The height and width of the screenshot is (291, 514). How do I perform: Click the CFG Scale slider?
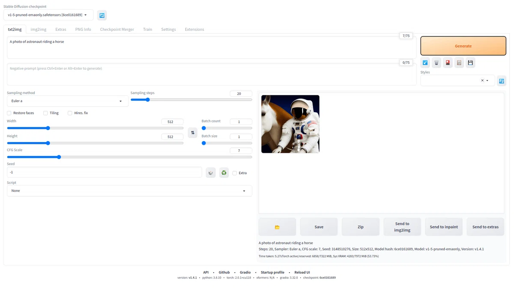click(x=129, y=157)
